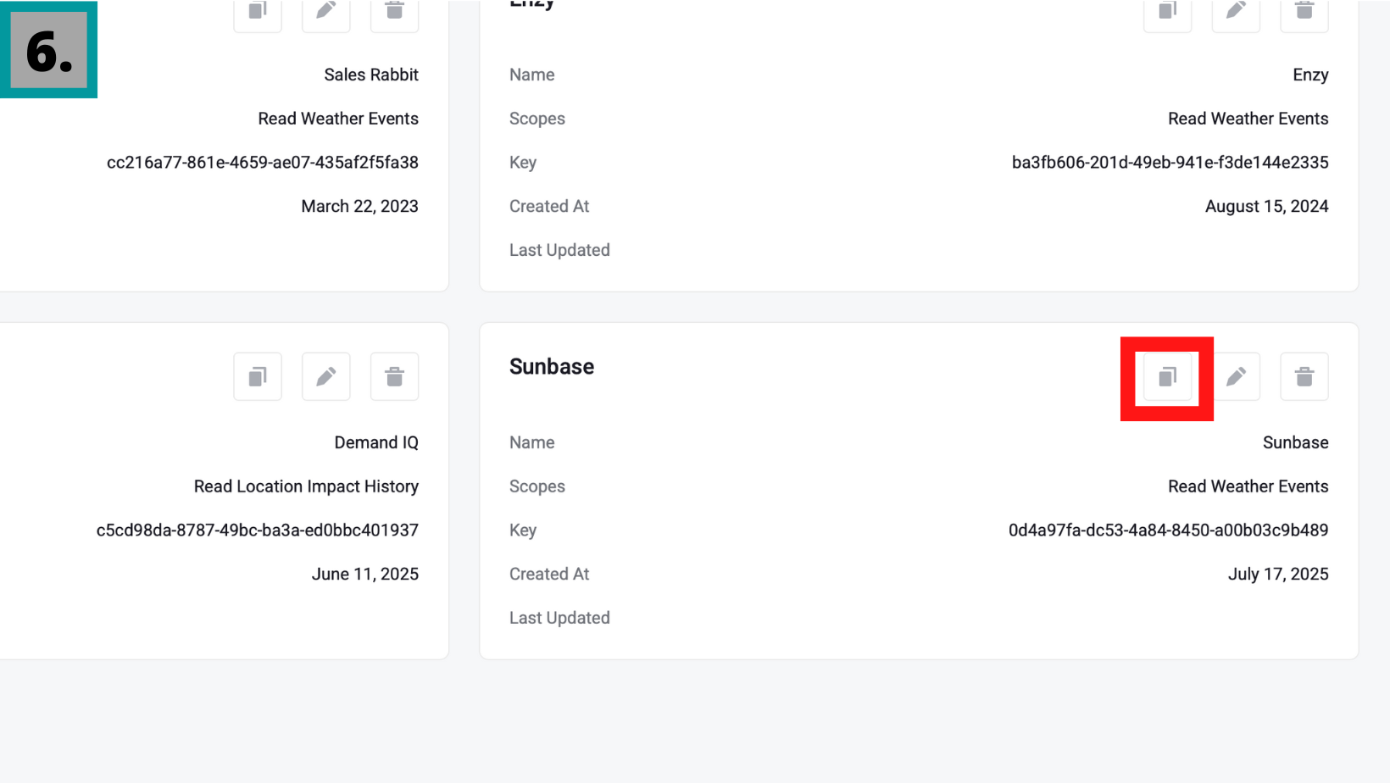
Task: Click the Sunbase card heading
Action: click(552, 367)
